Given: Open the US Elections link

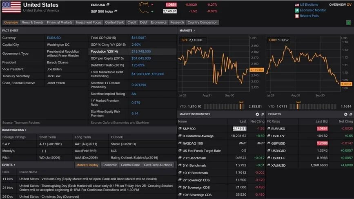Looking at the screenshot, I should tap(309, 4).
